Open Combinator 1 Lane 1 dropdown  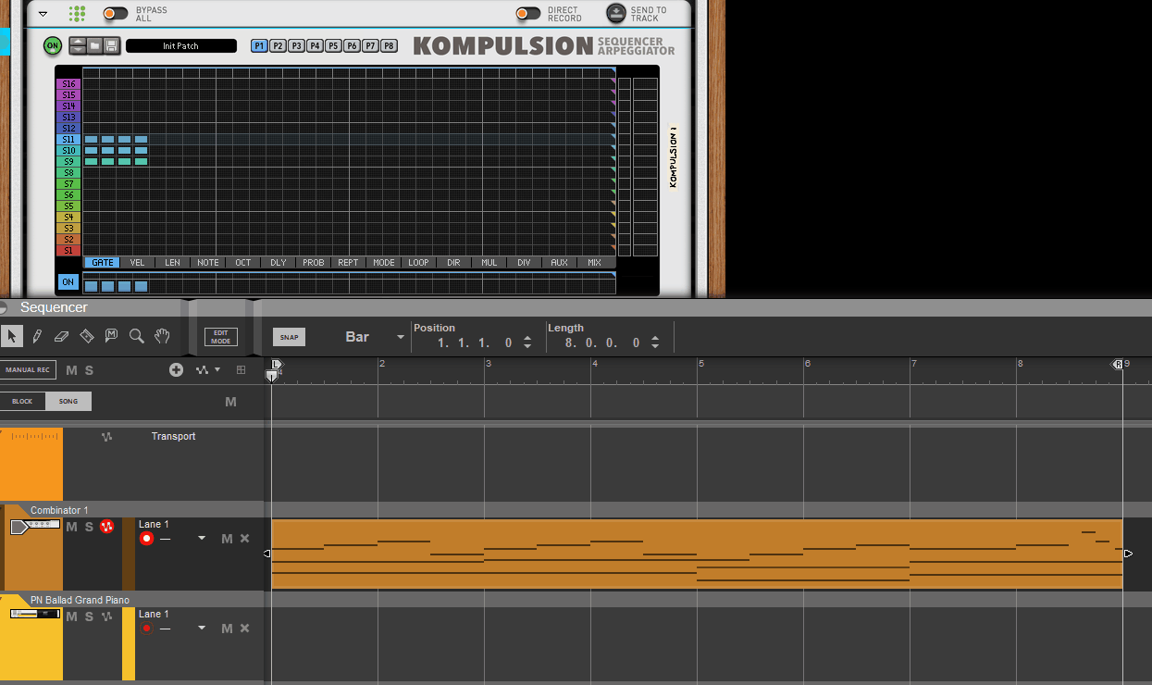point(202,539)
